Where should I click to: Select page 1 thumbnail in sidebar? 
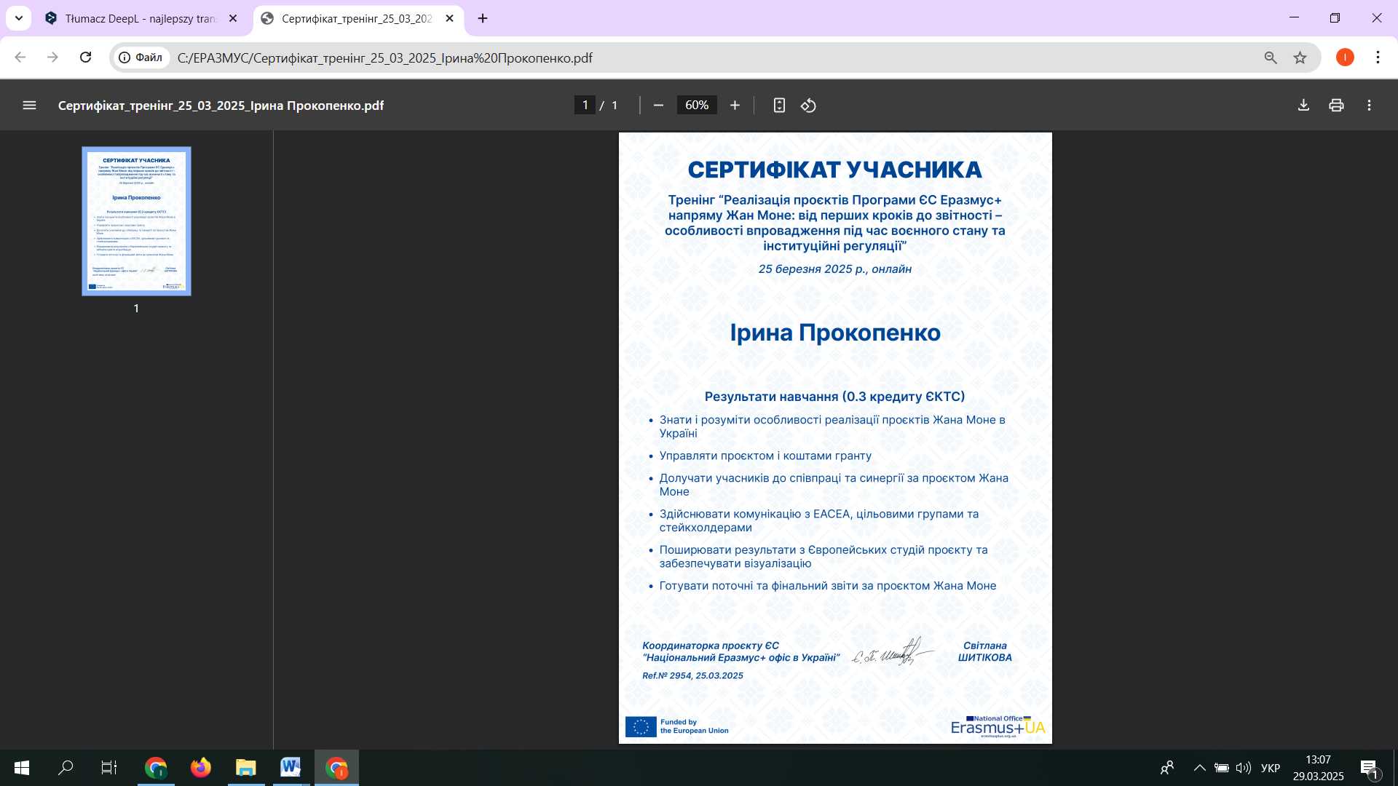click(x=136, y=221)
